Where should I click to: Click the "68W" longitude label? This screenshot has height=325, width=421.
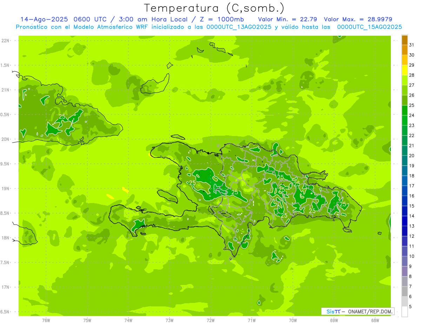[375, 320]
